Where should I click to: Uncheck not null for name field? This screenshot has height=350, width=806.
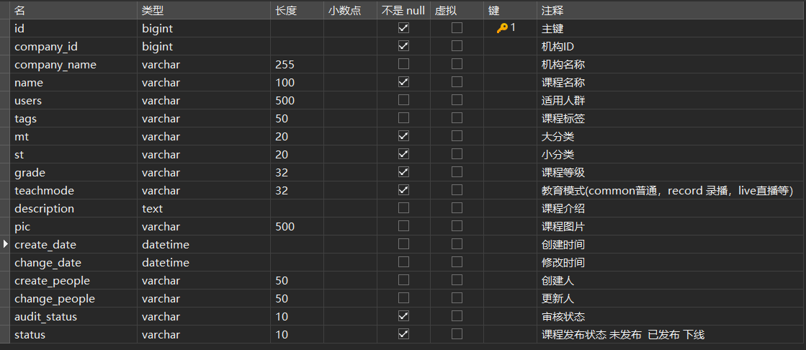pos(403,81)
